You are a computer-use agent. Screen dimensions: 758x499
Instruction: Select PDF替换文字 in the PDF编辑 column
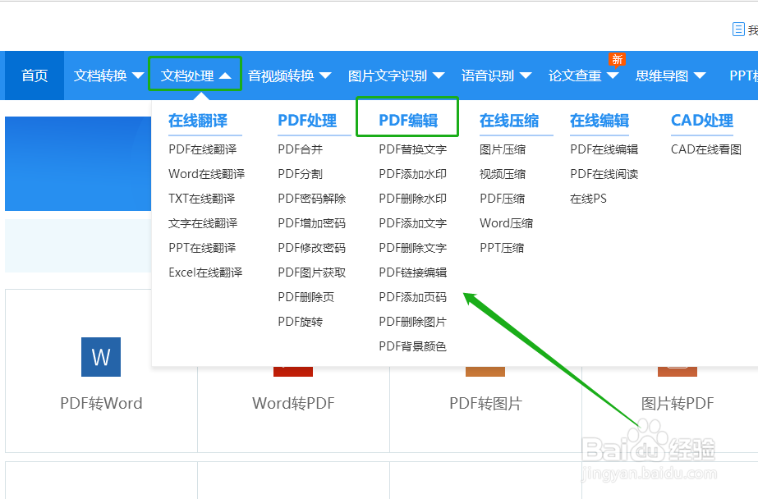[x=412, y=149]
